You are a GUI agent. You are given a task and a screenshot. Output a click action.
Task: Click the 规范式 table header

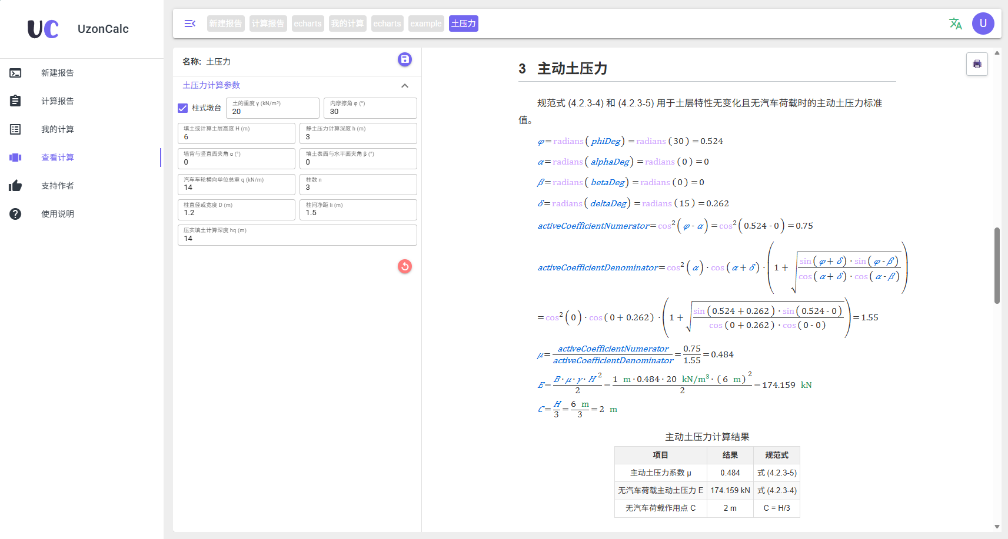click(777, 455)
